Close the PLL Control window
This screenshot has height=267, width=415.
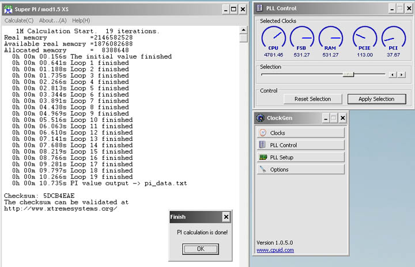tap(409, 9)
